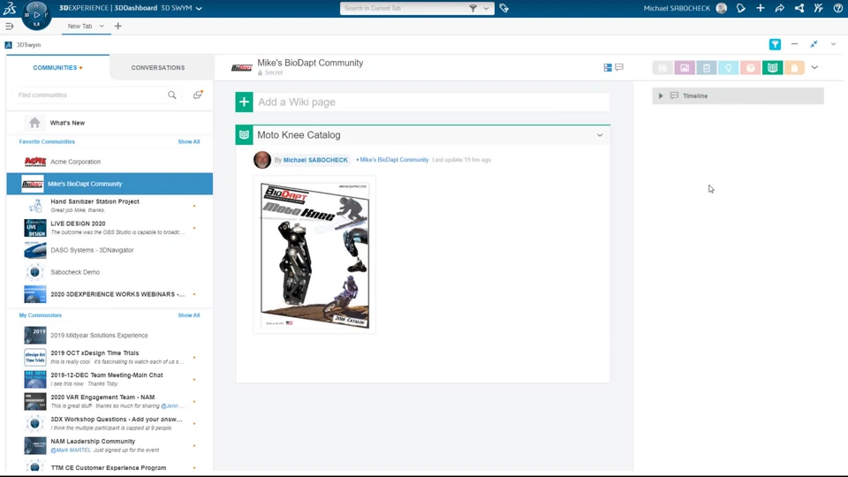Select the Ideas lightbulb content filter icon
Screen dimensions: 848x477
click(x=729, y=68)
